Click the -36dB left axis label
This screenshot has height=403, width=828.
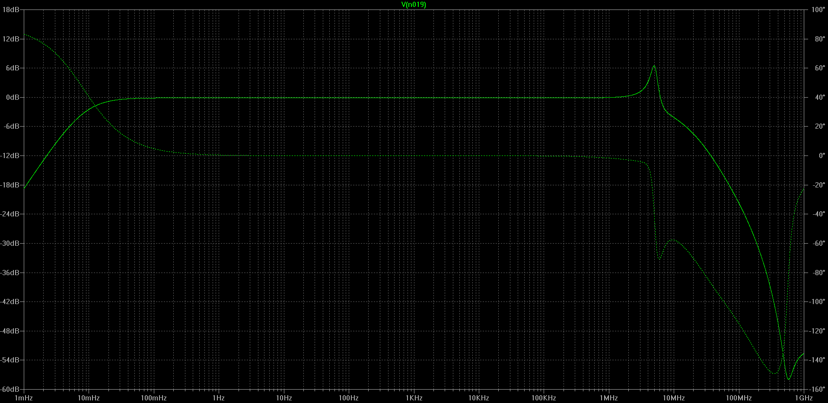tap(10, 273)
